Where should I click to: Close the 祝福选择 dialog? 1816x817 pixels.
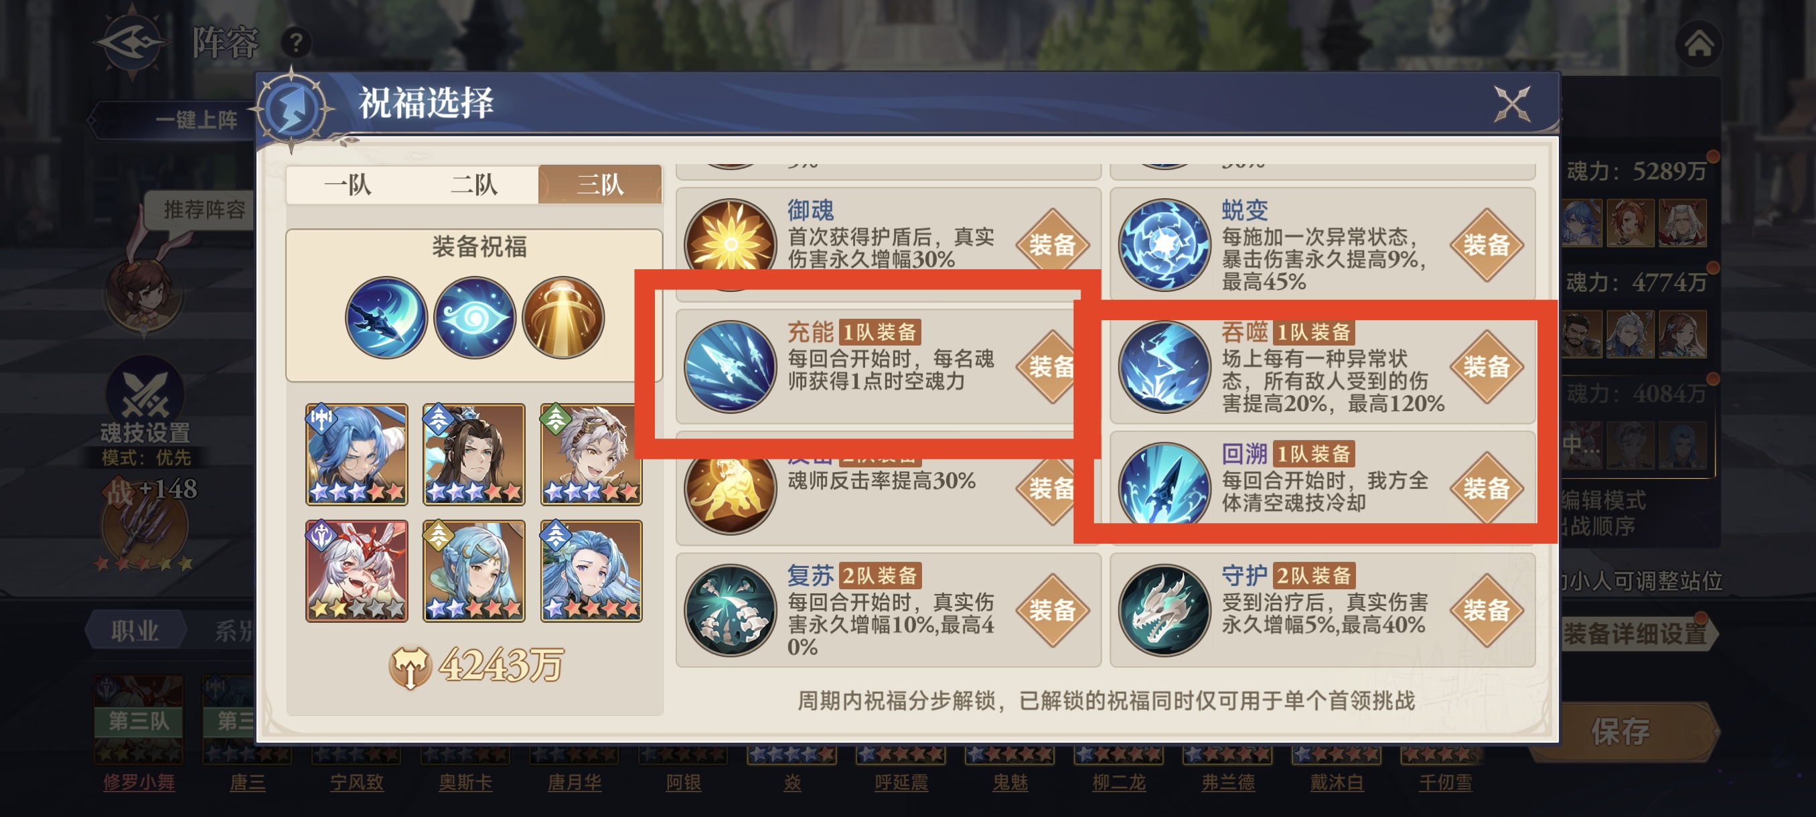pos(1512,104)
